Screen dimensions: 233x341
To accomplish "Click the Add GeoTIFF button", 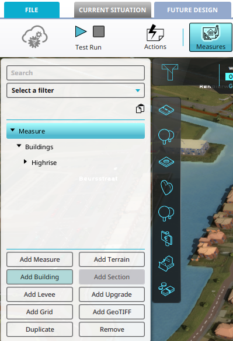I will [x=112, y=312].
